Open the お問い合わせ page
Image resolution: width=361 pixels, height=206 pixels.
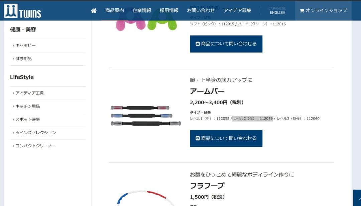point(201,10)
